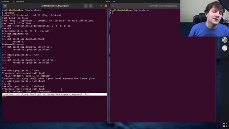Click the 'dct = collections.OrderedDict' line
Screen dimensions: 229x129
[37, 26]
